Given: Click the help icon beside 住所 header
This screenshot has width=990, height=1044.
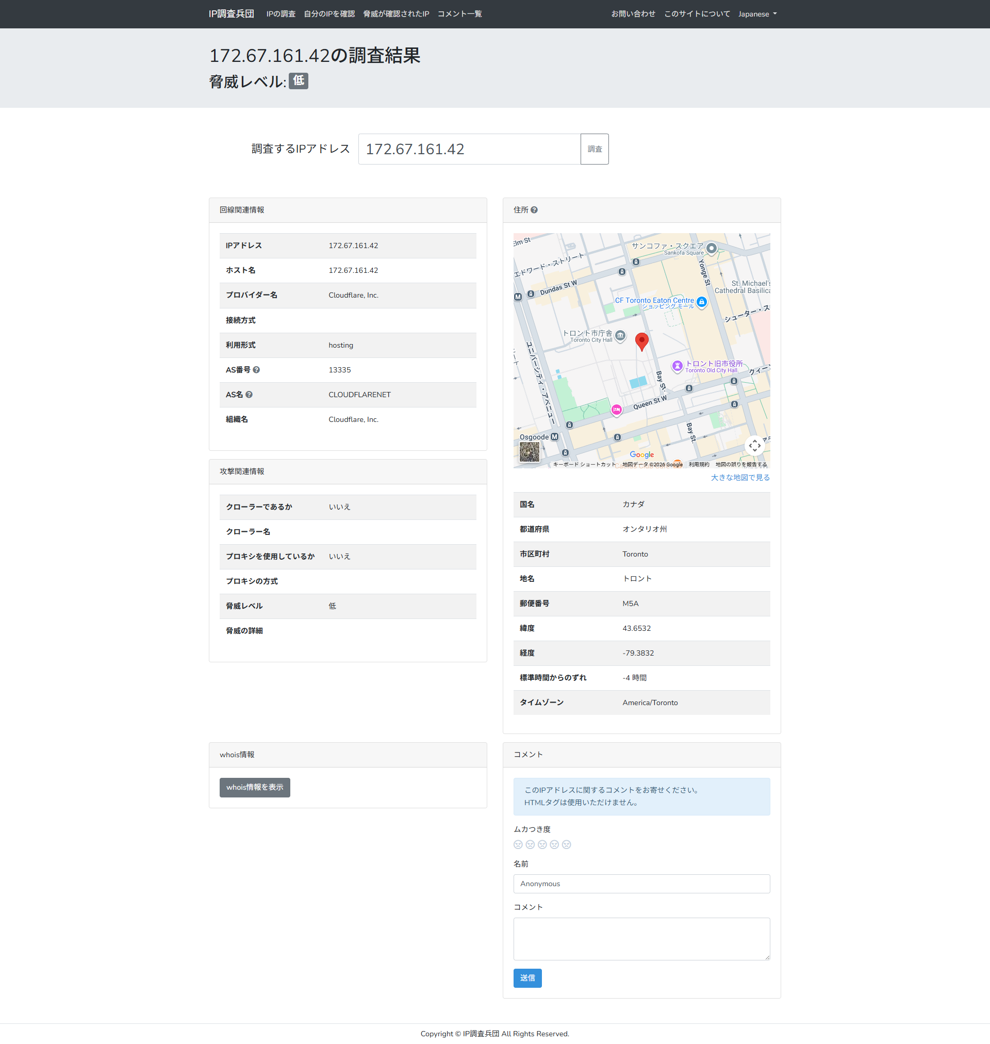Looking at the screenshot, I should (534, 210).
